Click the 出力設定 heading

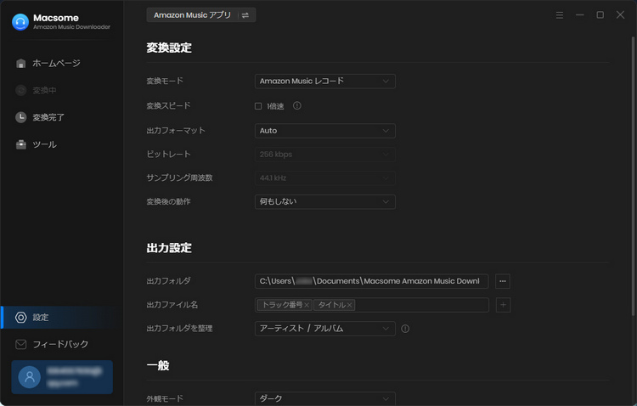tap(169, 248)
